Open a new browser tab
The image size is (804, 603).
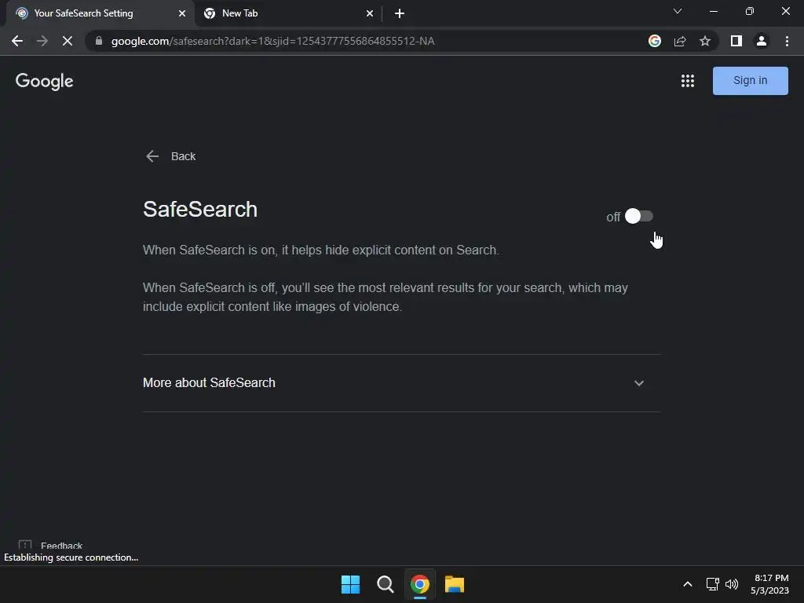click(x=400, y=13)
